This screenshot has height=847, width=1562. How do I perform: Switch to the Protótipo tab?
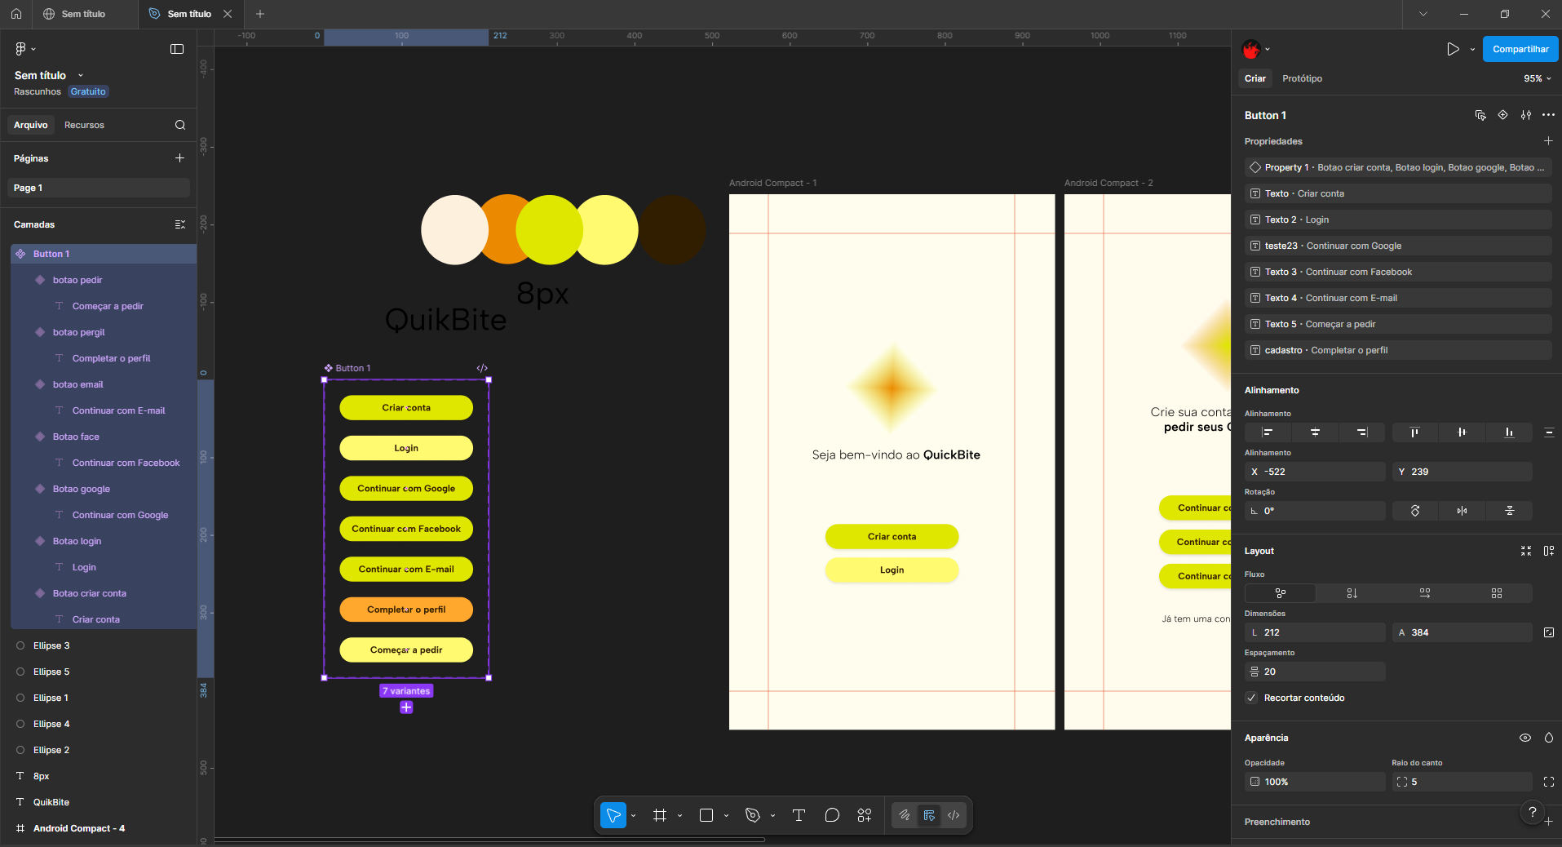tap(1302, 78)
